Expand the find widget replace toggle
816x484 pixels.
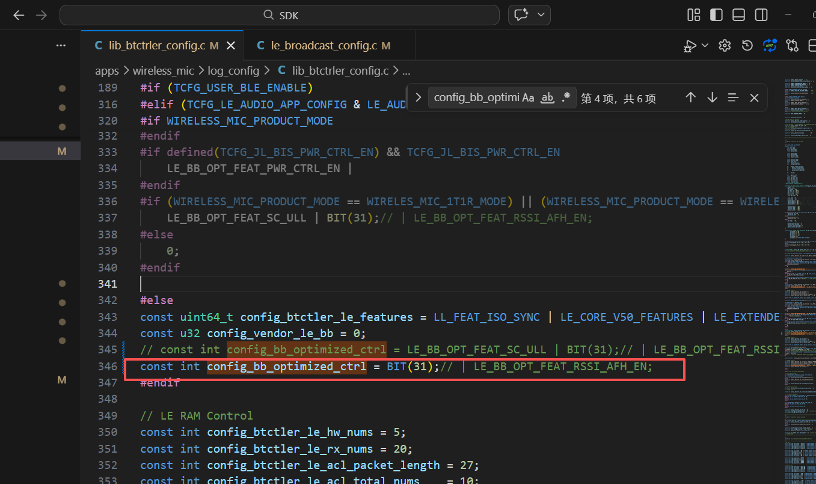(418, 98)
